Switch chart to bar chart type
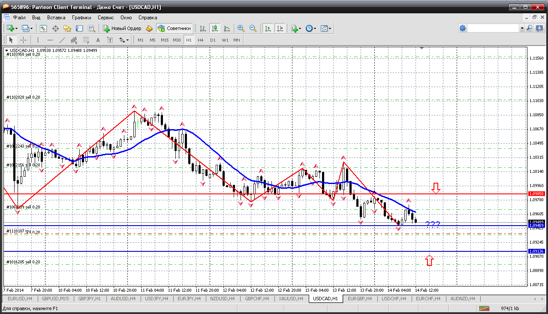The image size is (548, 314). coord(203,28)
